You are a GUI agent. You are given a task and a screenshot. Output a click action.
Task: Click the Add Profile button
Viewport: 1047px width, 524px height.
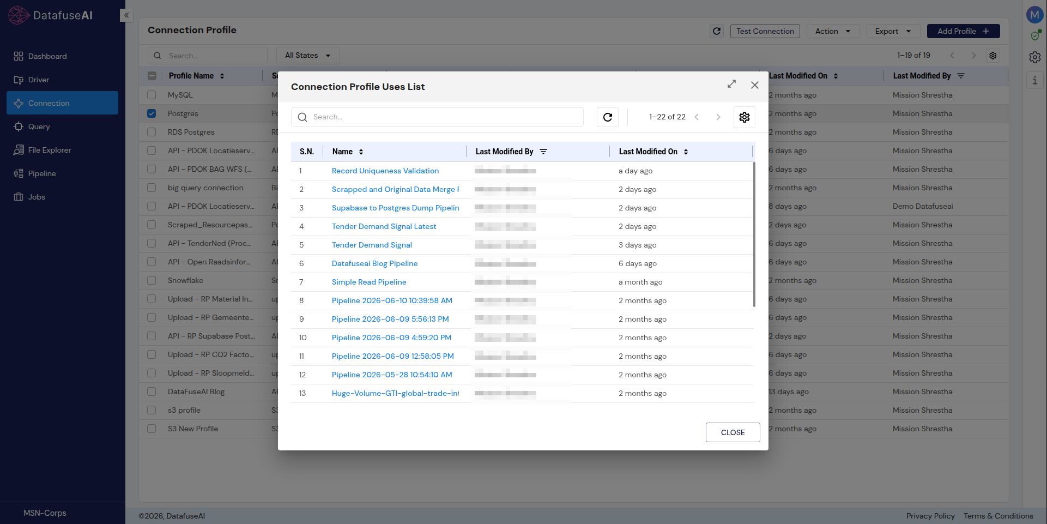click(x=963, y=31)
